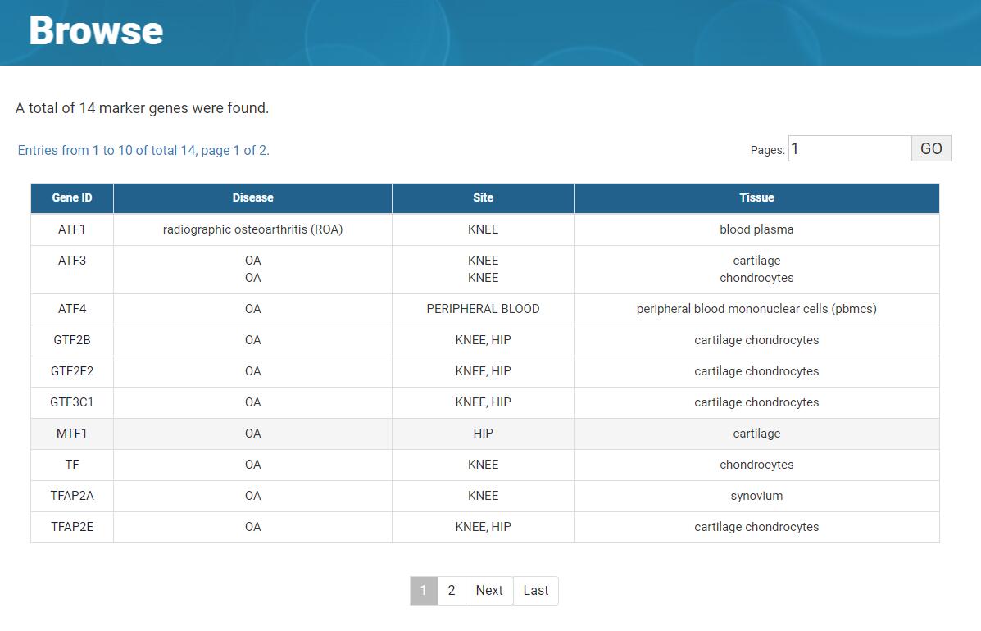This screenshot has height=631, width=981.
Task: Open the GTF3C1 gene entry
Action: 72,402
